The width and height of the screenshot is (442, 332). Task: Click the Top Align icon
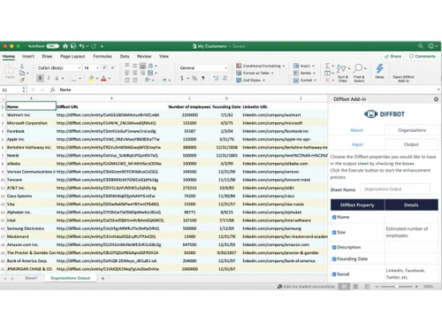(127, 66)
